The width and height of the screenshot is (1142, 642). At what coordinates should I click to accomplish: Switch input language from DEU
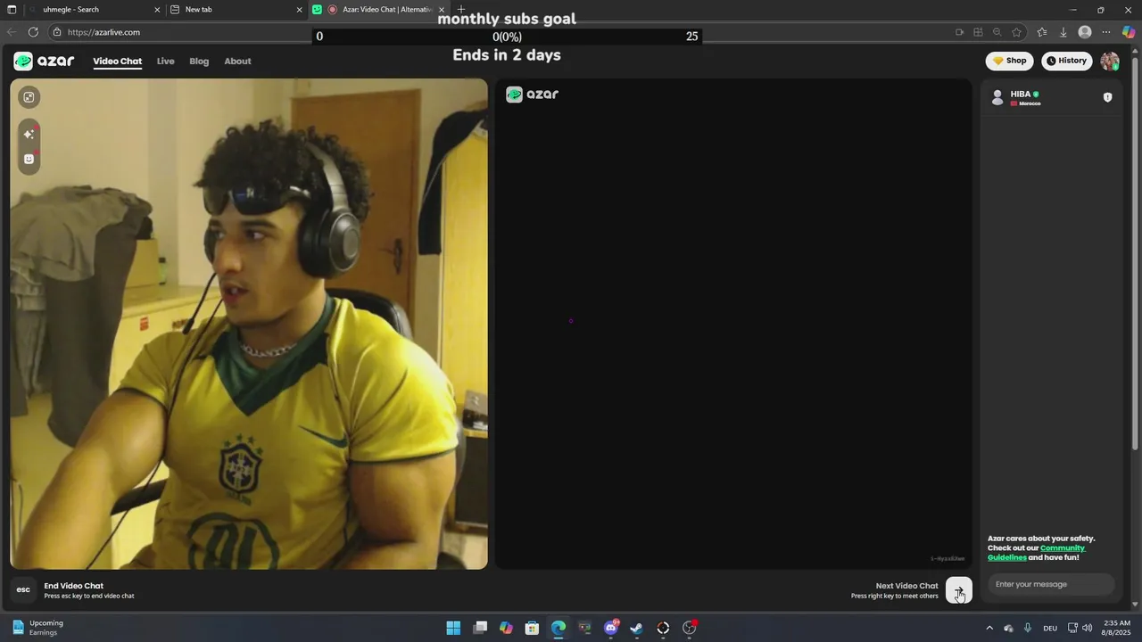click(1050, 628)
